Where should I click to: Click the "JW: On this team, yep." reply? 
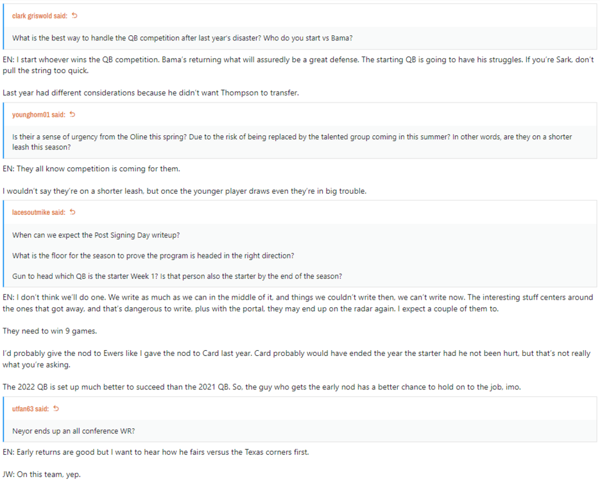click(x=42, y=475)
